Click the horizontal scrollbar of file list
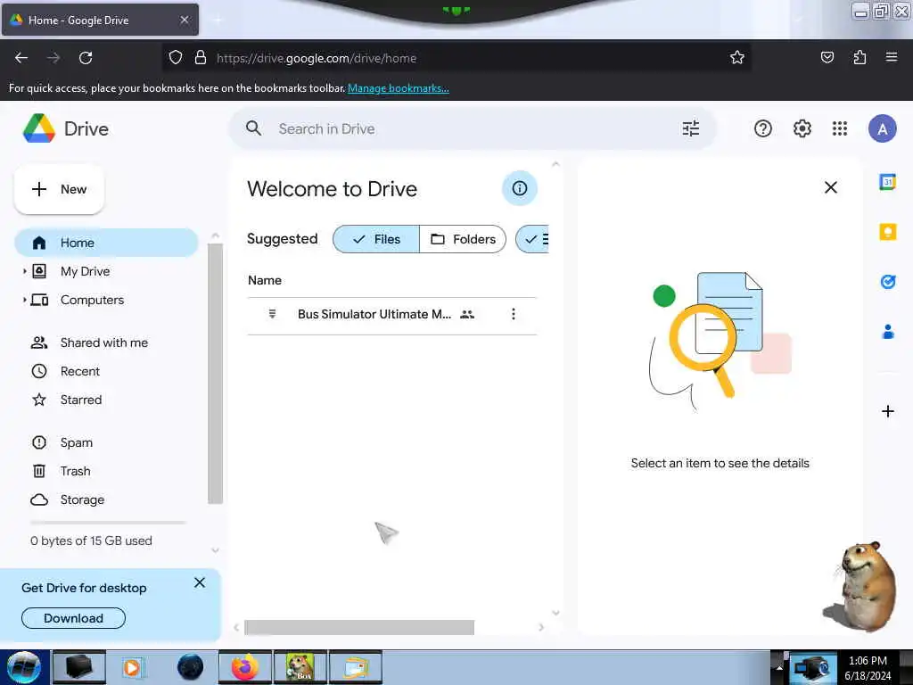This screenshot has width=913, height=685. click(x=359, y=627)
